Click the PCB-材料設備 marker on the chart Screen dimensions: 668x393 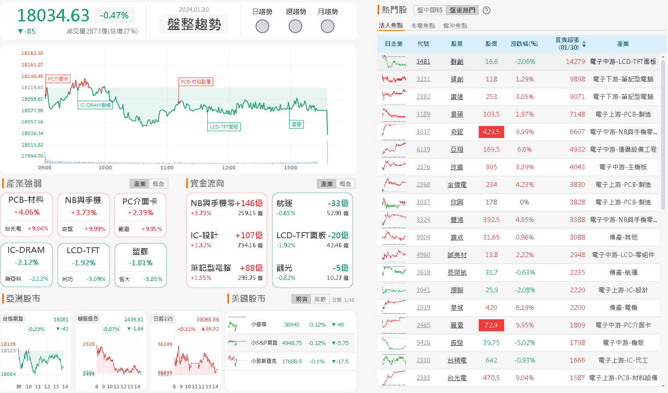coord(196,82)
